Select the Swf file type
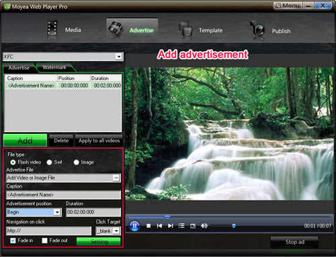Viewport: 336px width, 257px height. tap(49, 162)
